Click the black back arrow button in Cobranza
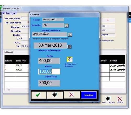 pyautogui.click(x=55, y=95)
